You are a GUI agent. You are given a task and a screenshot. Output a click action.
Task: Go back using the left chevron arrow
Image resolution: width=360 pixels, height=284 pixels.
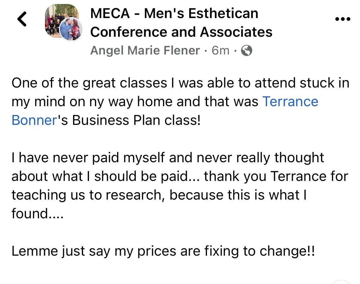22,19
